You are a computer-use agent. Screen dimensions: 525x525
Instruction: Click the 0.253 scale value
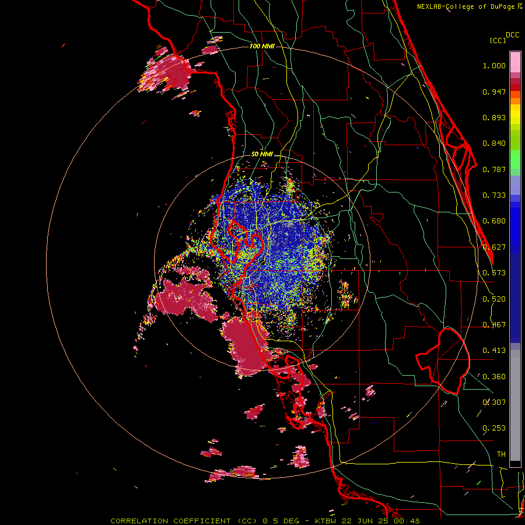tap(494, 428)
